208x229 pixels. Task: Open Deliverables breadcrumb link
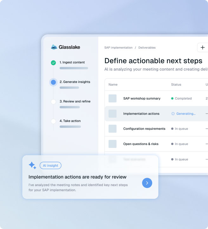tap(147, 48)
